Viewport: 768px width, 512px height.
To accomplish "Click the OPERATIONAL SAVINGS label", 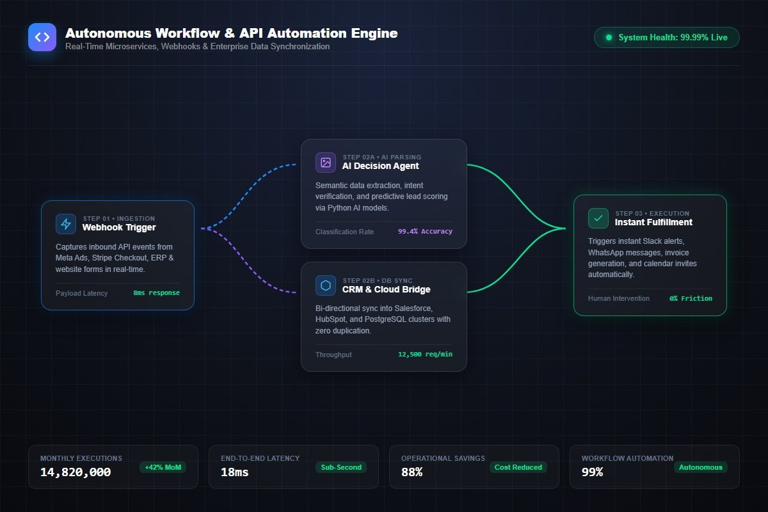I will point(443,458).
